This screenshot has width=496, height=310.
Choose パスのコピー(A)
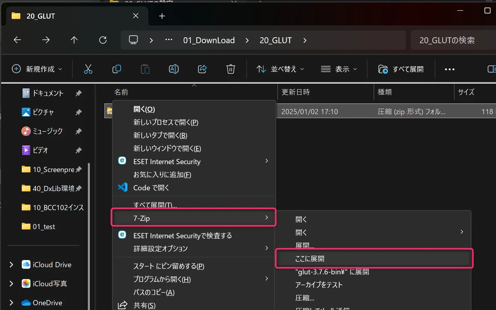point(194,293)
